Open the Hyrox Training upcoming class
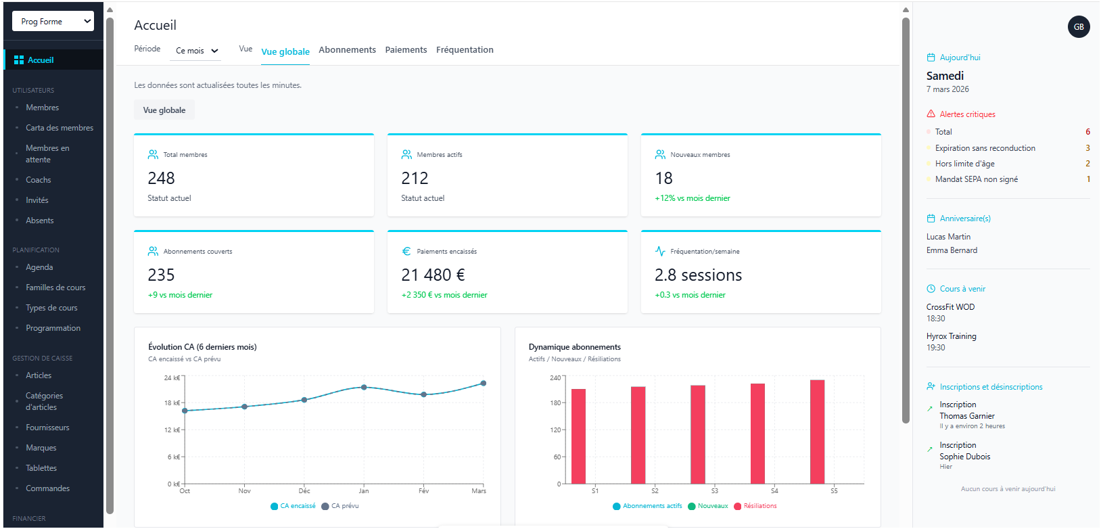 [x=952, y=342]
